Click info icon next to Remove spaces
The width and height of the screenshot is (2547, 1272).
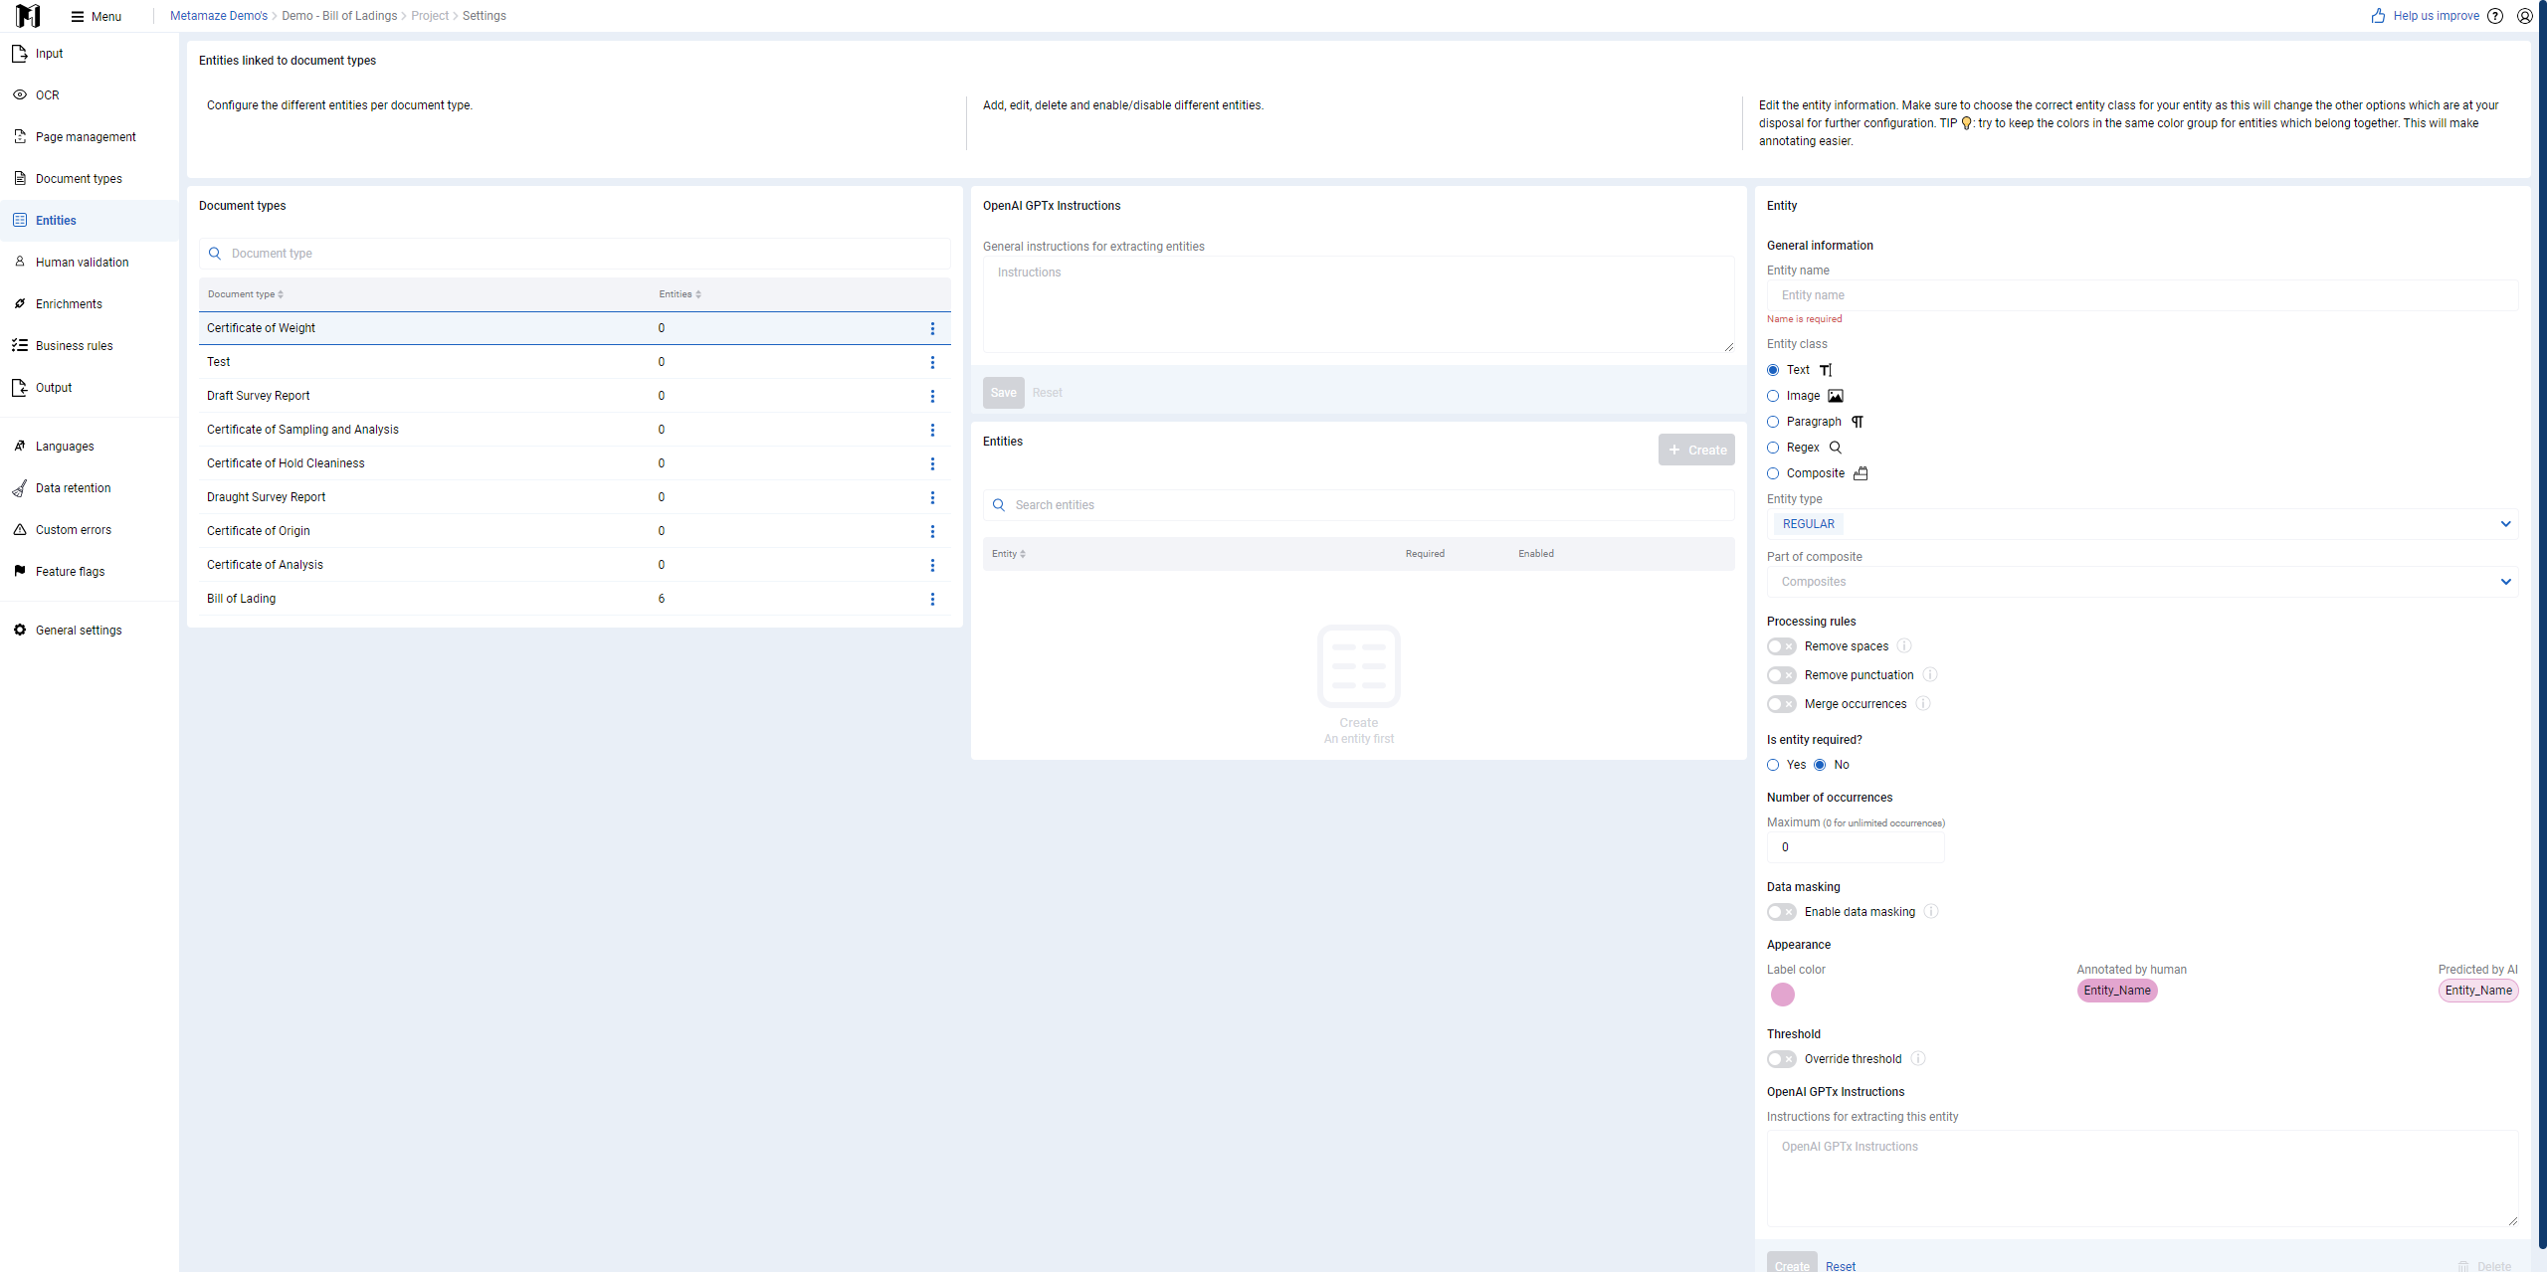tap(1904, 646)
